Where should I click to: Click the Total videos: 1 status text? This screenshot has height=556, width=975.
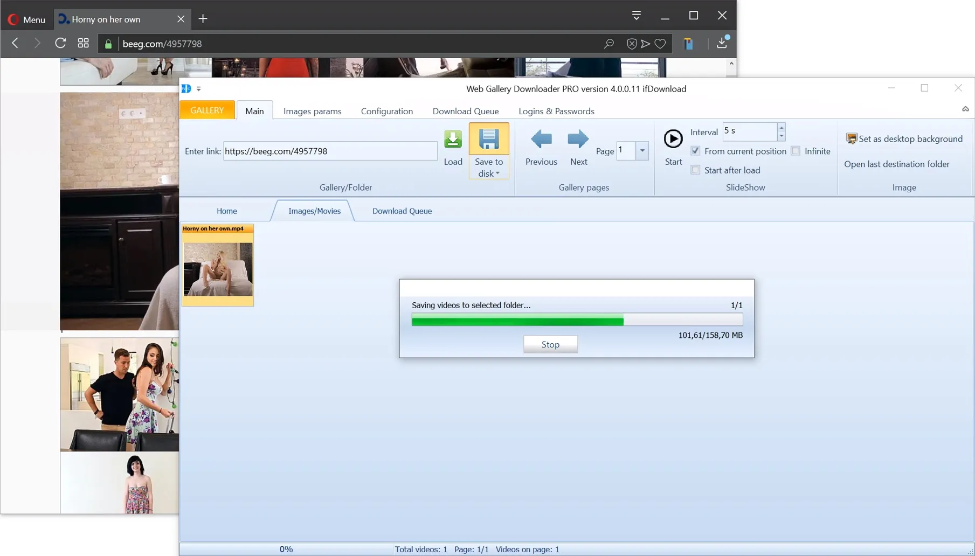(420, 549)
